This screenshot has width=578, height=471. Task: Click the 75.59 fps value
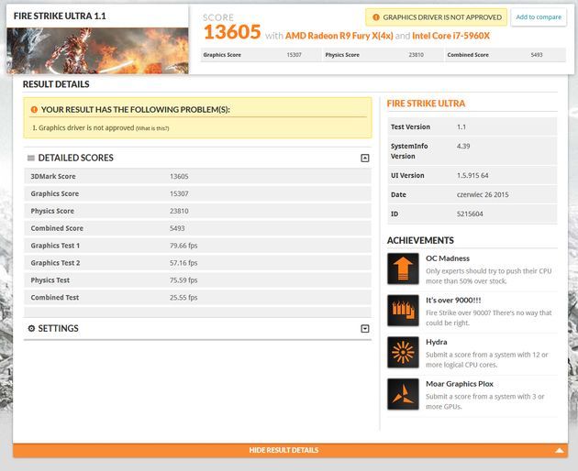tap(183, 280)
